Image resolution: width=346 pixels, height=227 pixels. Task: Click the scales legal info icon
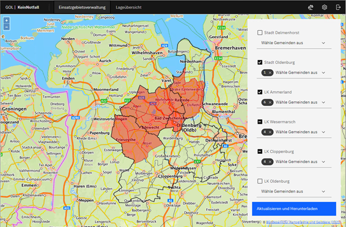click(310, 7)
